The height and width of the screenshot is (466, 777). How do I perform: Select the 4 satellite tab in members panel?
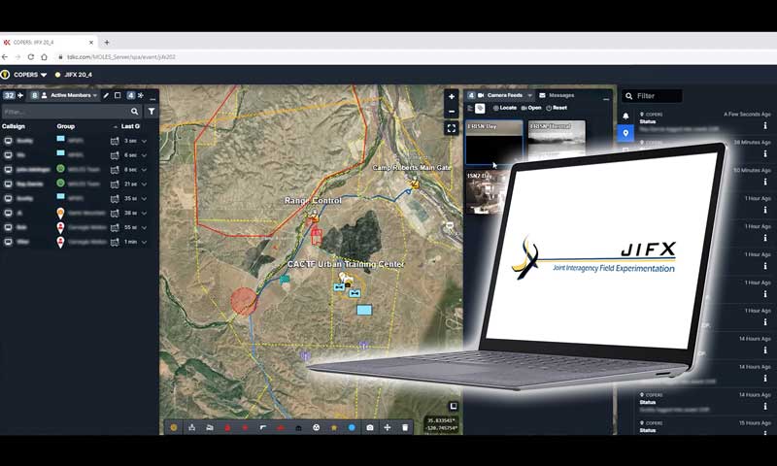[135, 95]
